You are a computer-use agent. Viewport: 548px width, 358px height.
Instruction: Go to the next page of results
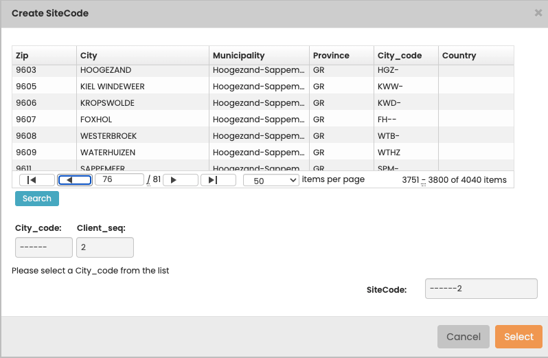(180, 180)
